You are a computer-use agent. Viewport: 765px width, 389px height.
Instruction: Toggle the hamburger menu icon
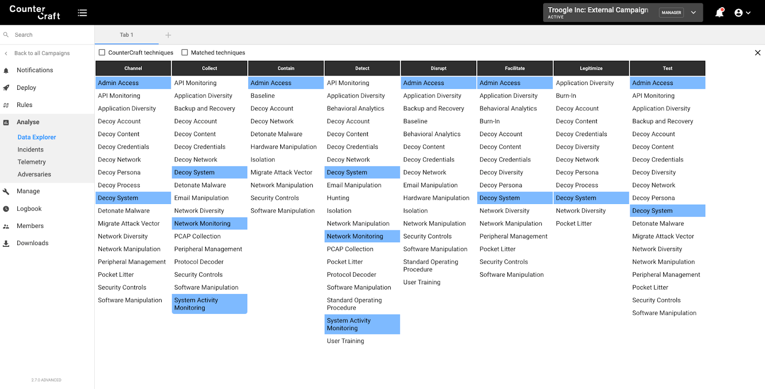click(82, 13)
